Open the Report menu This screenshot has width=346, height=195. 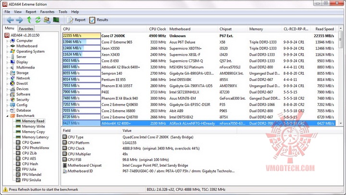(31, 12)
